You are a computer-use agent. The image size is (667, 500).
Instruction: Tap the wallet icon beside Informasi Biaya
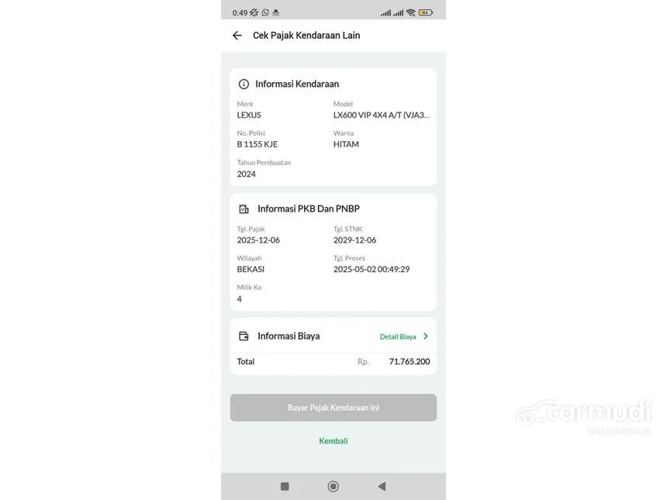point(244,336)
